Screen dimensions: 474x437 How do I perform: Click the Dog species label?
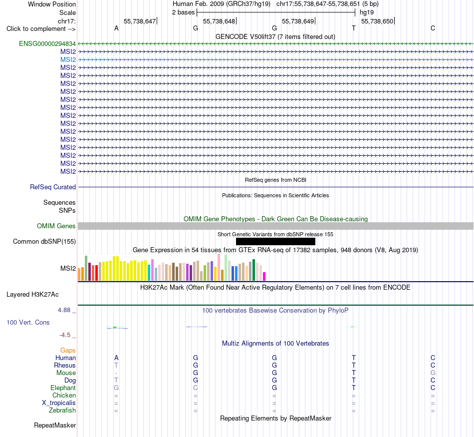70,381
